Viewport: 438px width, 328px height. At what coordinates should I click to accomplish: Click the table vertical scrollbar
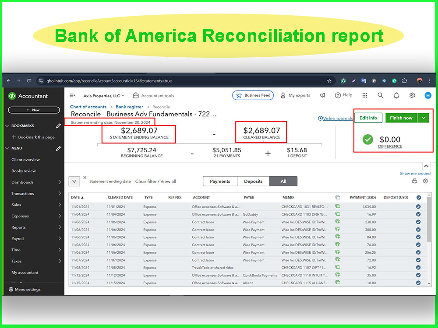[x=429, y=219]
